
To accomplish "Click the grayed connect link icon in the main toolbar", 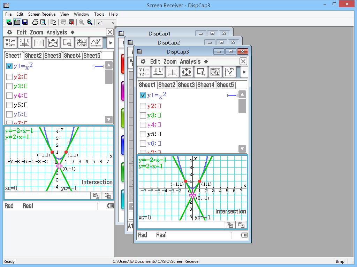I will (x=63, y=22).
